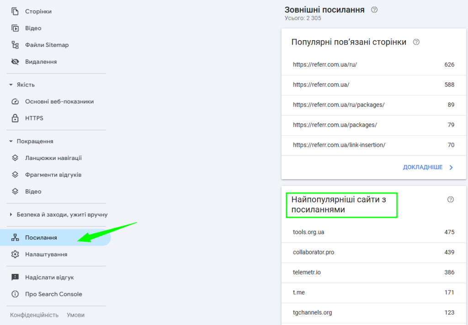
Task: Collapse the Якість section
Action: click(11, 85)
